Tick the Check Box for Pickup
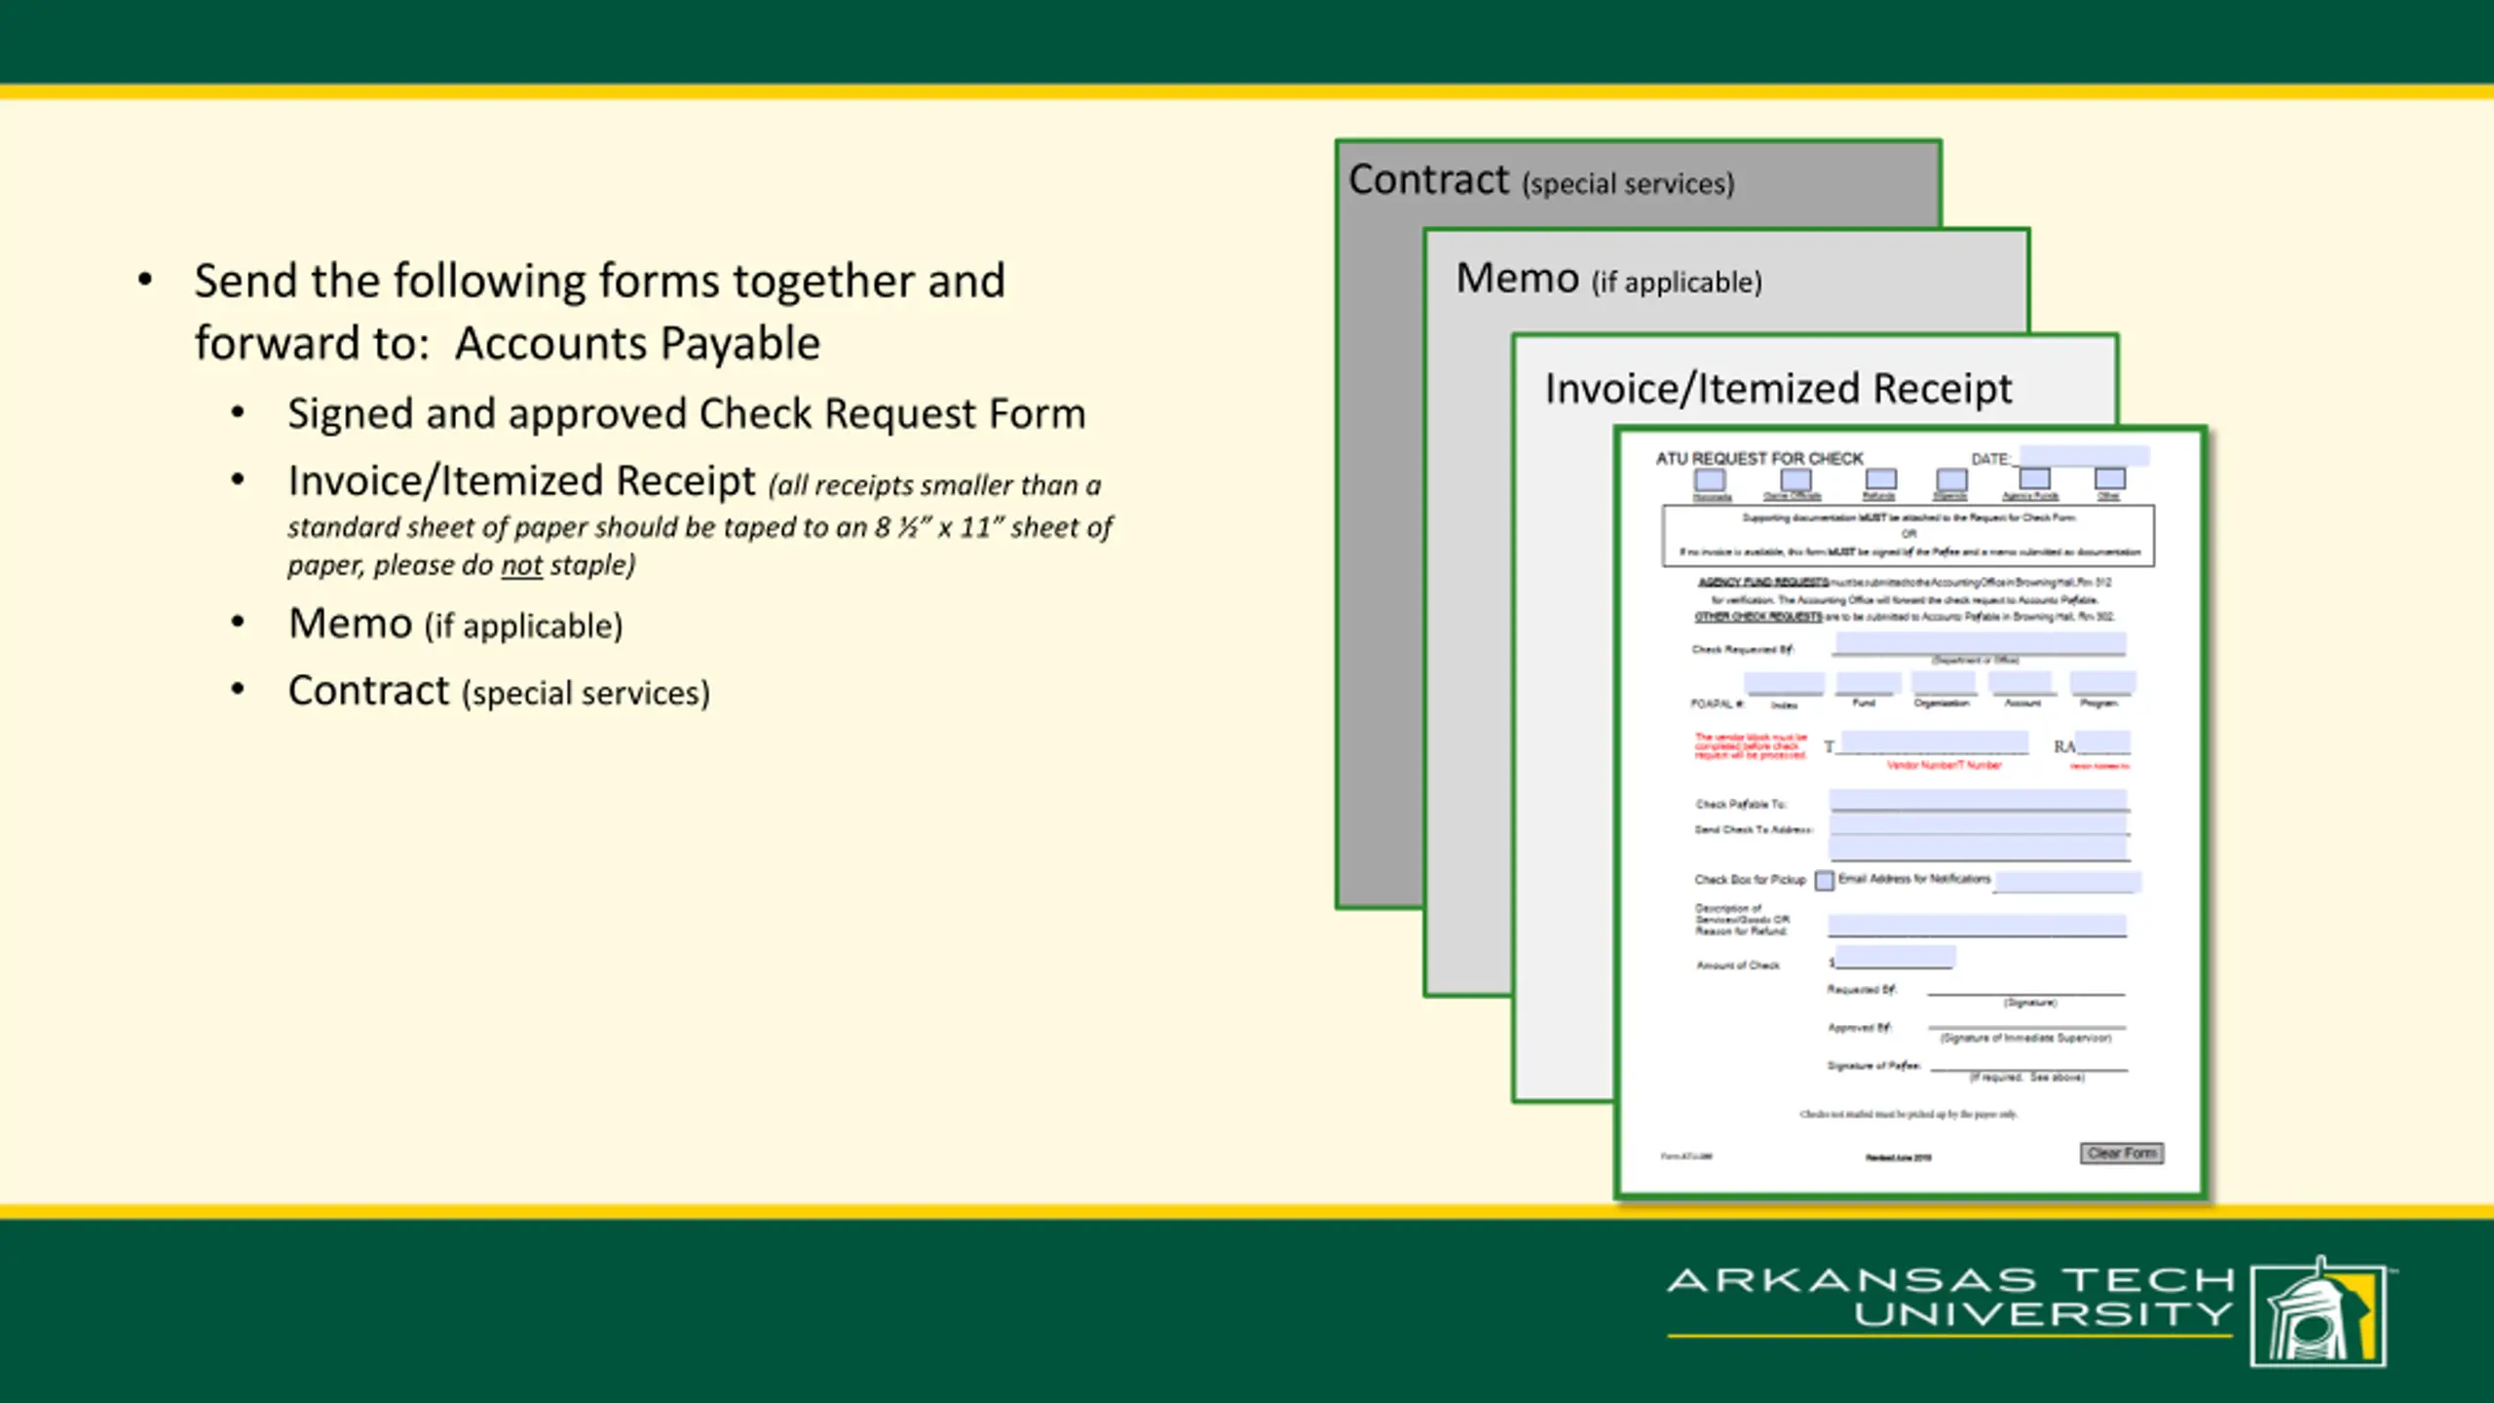The width and height of the screenshot is (2494, 1403). click(1825, 881)
